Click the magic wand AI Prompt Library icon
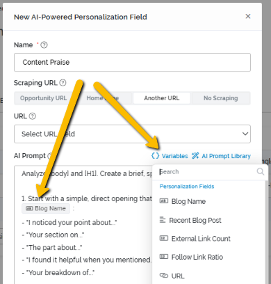271x284 pixels. (x=195, y=156)
